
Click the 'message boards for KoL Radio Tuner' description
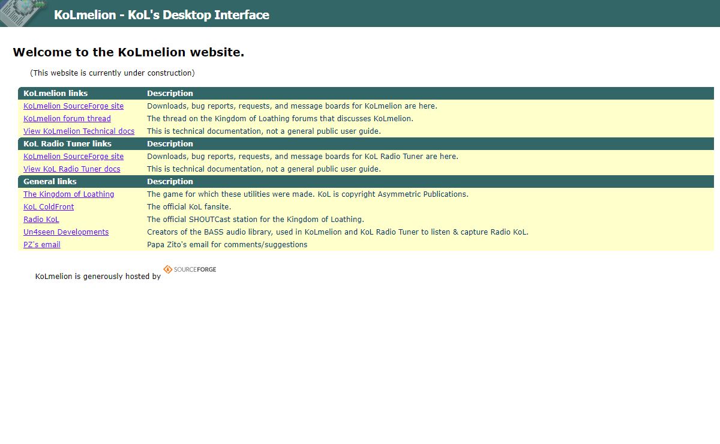[302, 157]
